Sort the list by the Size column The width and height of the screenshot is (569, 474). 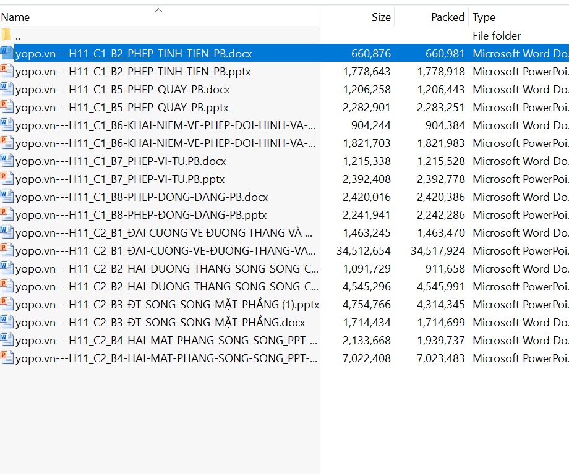[x=380, y=17]
